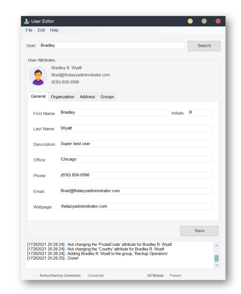This screenshot has height=294, width=241.
Task: Open the File menu
Action: (x=29, y=30)
